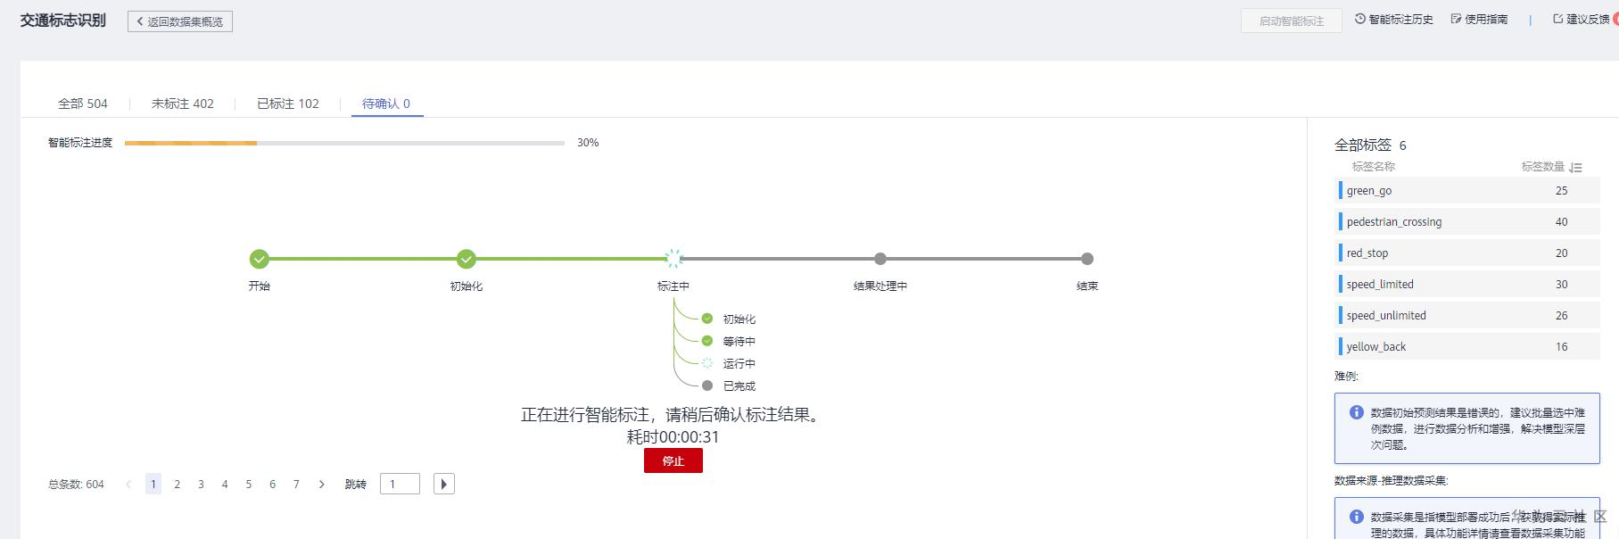Select the pedestrian_crossing label row
Image resolution: width=1619 pixels, height=539 pixels.
click(1467, 221)
